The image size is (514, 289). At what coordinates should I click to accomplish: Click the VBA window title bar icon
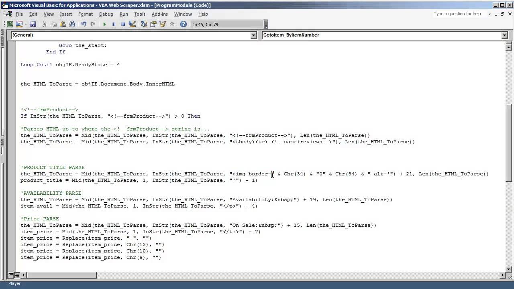[5, 5]
